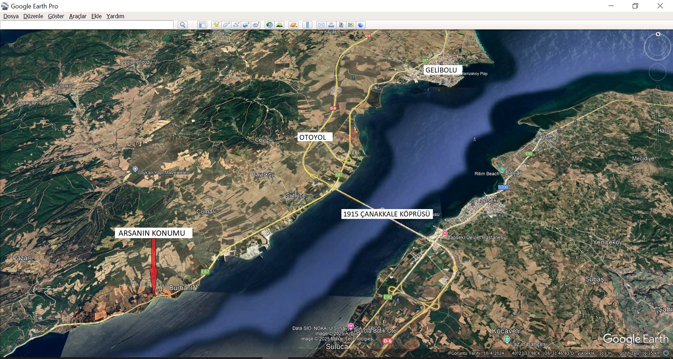The width and height of the screenshot is (673, 359).
Task: Click the streaming indicator ring in status bar
Action: (666, 353)
